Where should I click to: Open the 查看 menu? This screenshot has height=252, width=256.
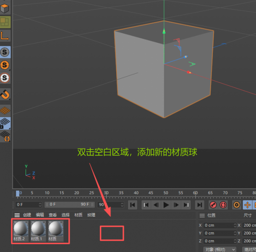[53, 215]
